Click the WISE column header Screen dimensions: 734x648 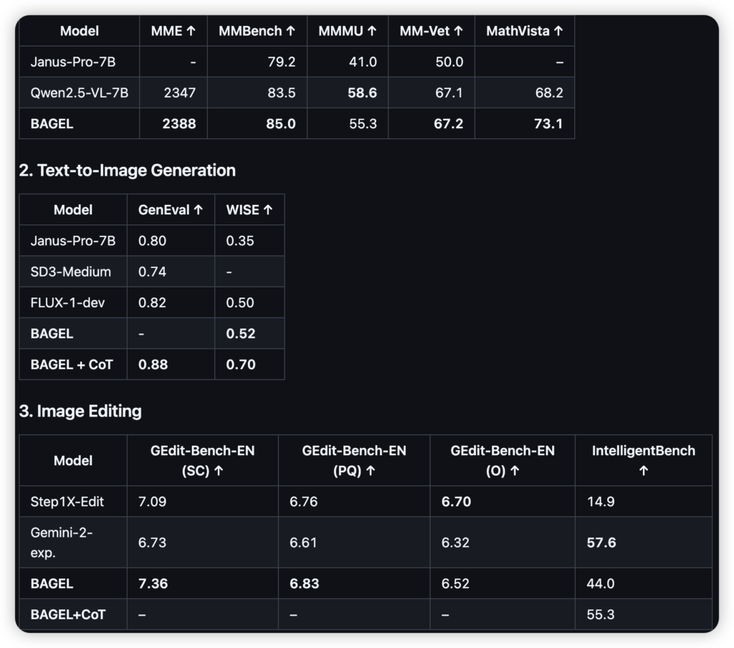pyautogui.click(x=249, y=210)
